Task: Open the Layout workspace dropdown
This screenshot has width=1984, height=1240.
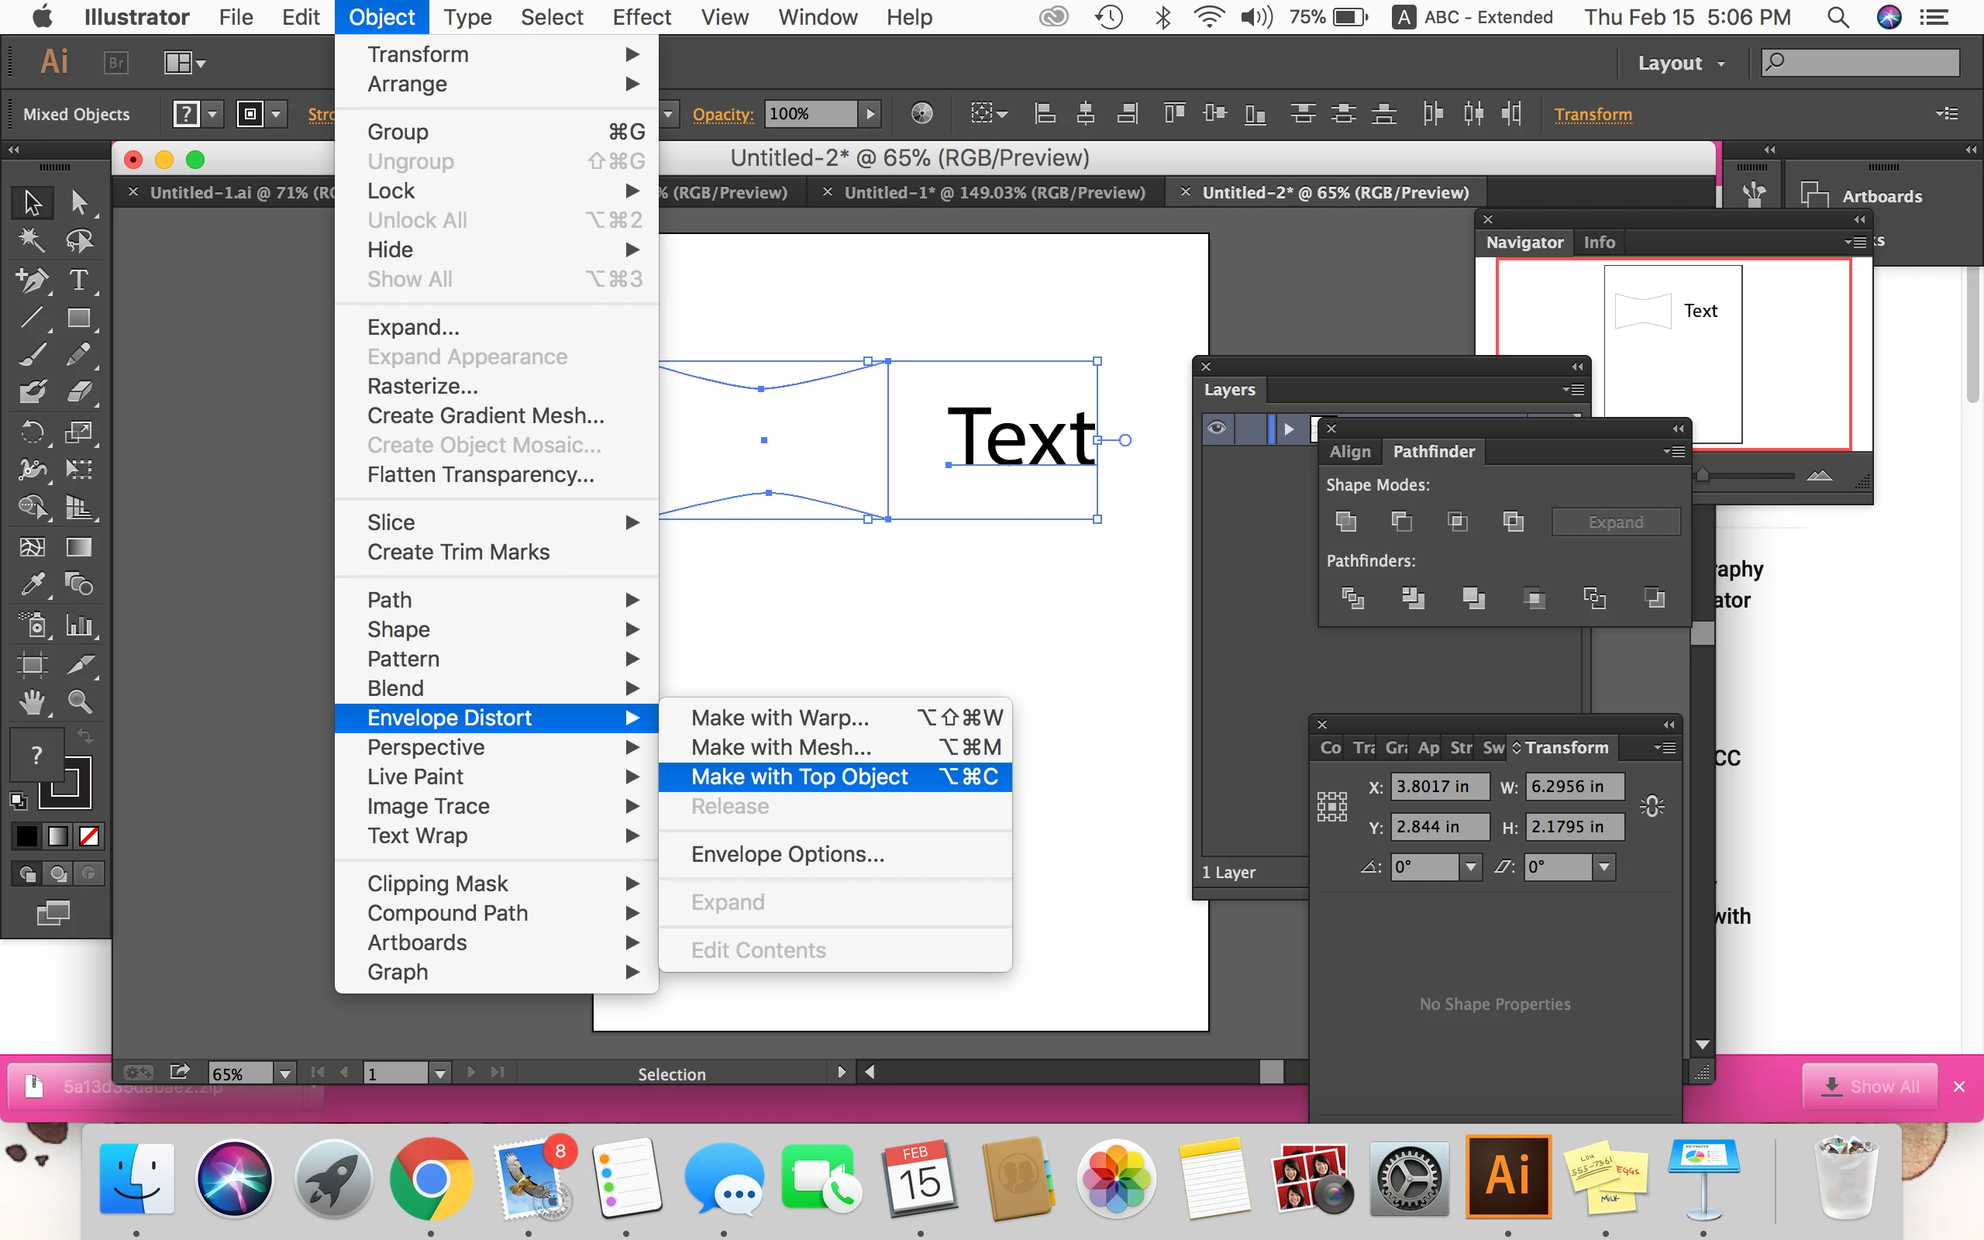Action: click(x=1681, y=63)
